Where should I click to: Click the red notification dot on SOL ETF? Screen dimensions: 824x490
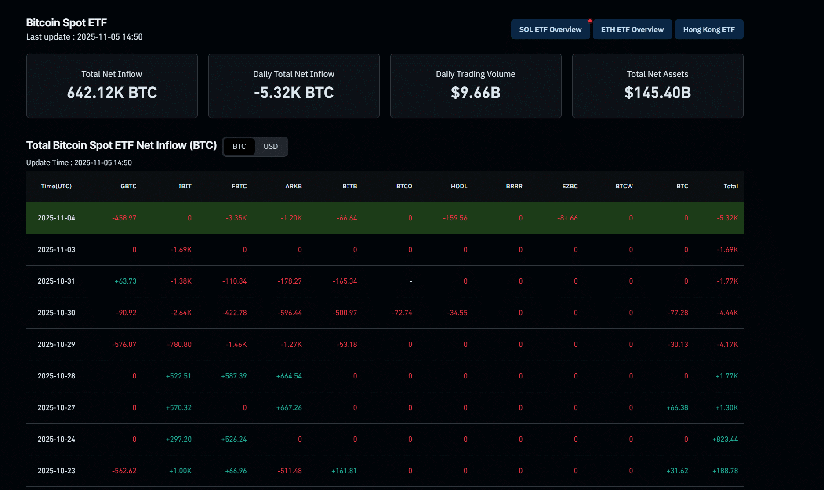[590, 21]
